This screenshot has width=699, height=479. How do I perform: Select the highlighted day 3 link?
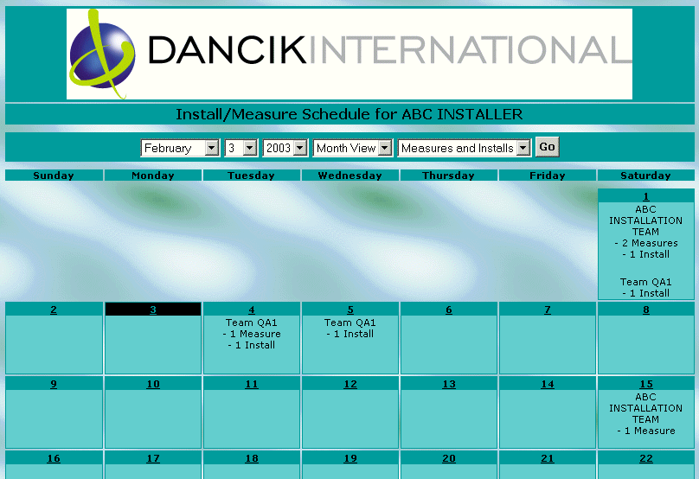(x=153, y=310)
